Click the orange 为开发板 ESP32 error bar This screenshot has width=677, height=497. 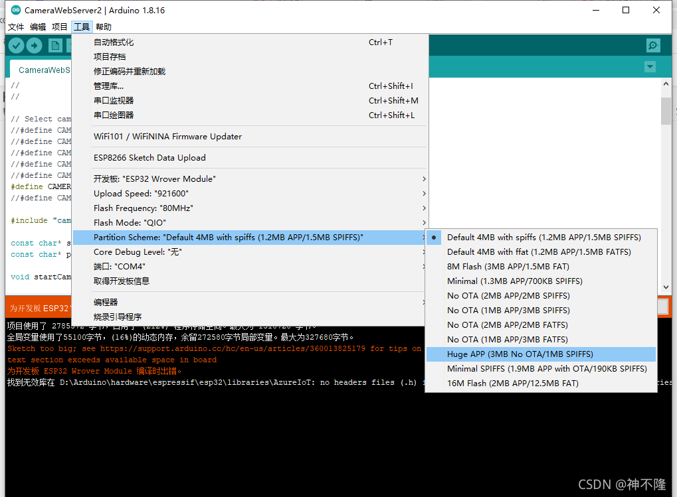click(39, 308)
